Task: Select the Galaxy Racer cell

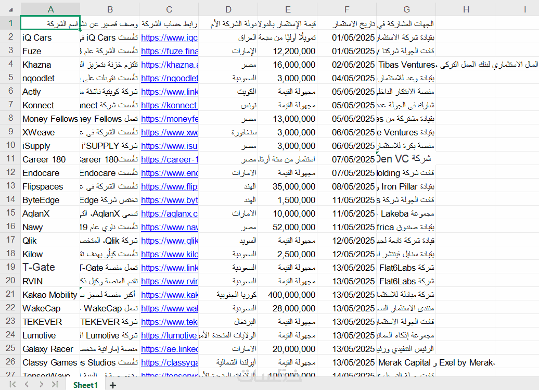Action: [50, 349]
